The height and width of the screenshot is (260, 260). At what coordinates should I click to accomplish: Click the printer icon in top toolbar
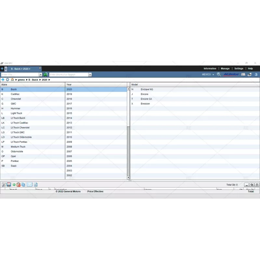pos(249,74)
